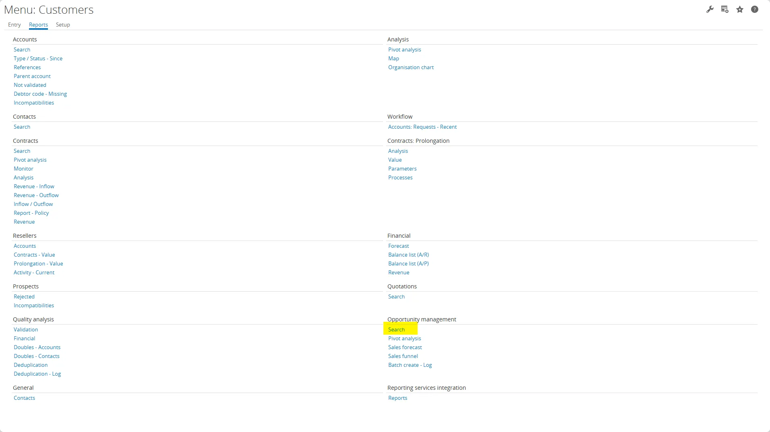Click Deduplication - Log link
Image resolution: width=770 pixels, height=432 pixels.
(x=37, y=374)
